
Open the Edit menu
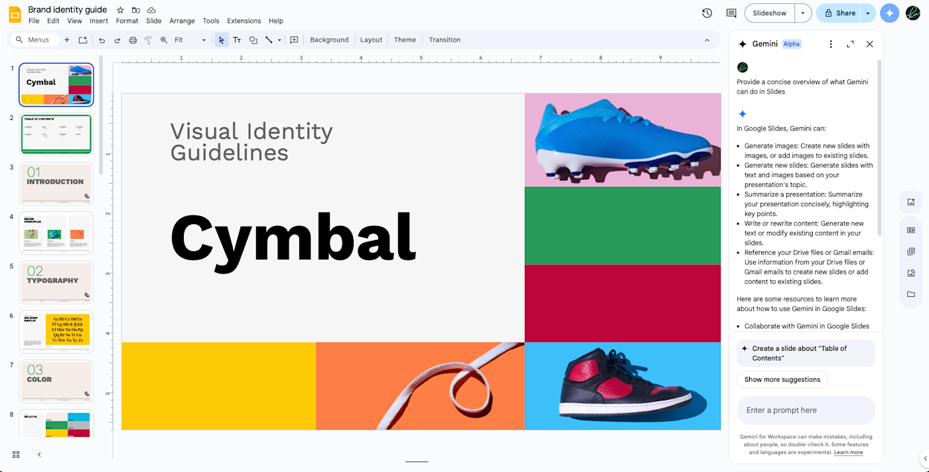(53, 21)
